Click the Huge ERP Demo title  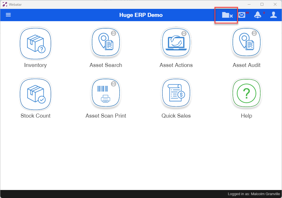point(141,15)
